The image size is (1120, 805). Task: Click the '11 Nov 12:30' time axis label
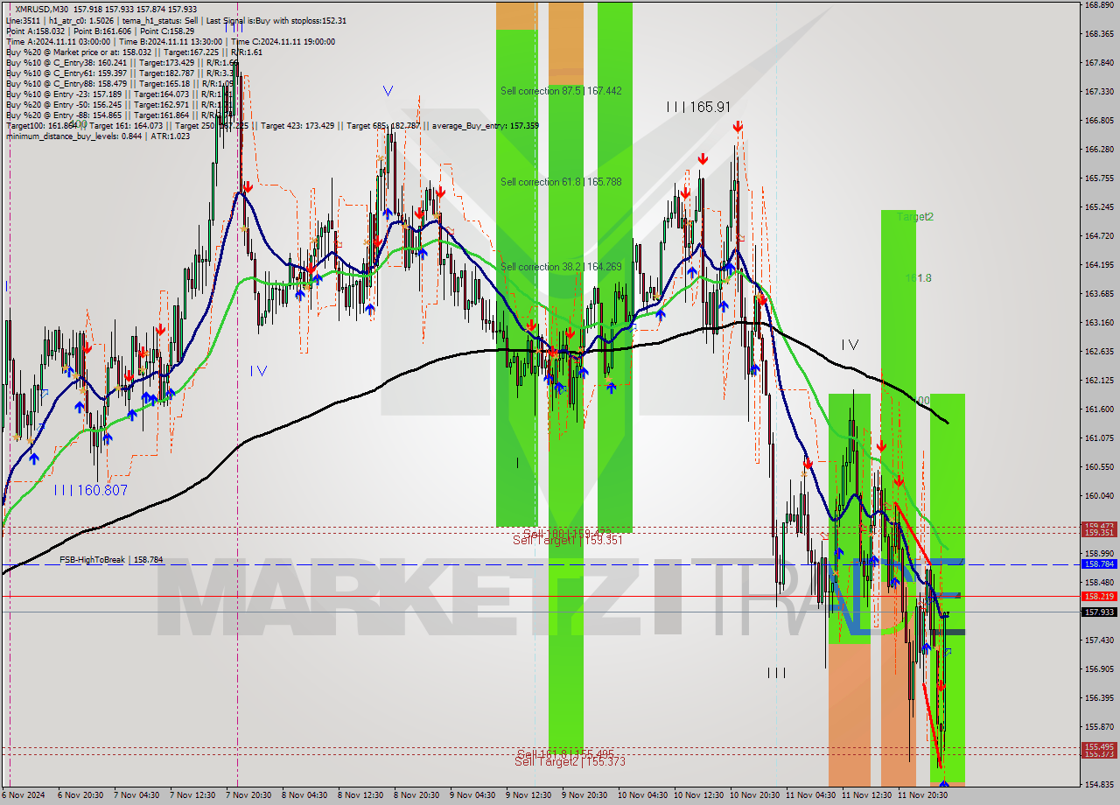pos(867,795)
